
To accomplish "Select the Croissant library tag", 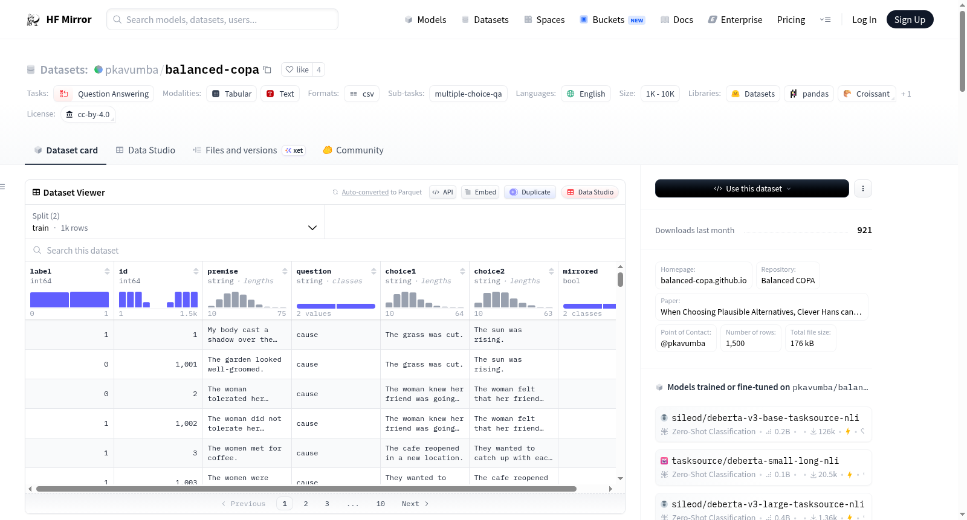I will [x=867, y=94].
